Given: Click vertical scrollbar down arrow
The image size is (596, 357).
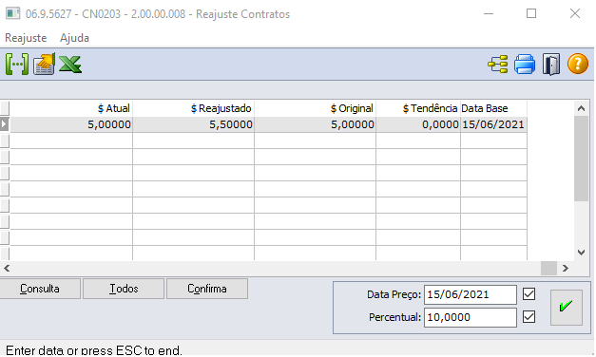Looking at the screenshot, I should click(581, 253).
